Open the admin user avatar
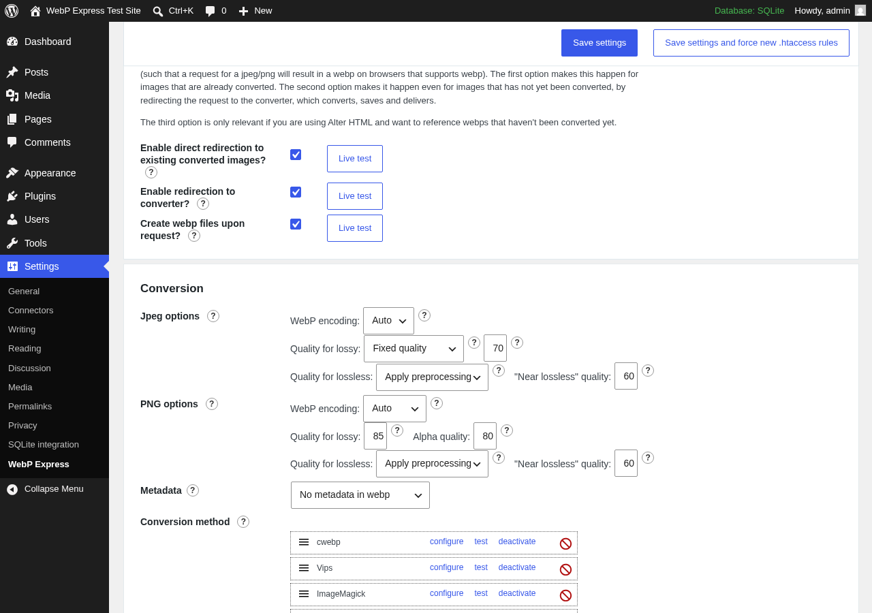 (860, 10)
